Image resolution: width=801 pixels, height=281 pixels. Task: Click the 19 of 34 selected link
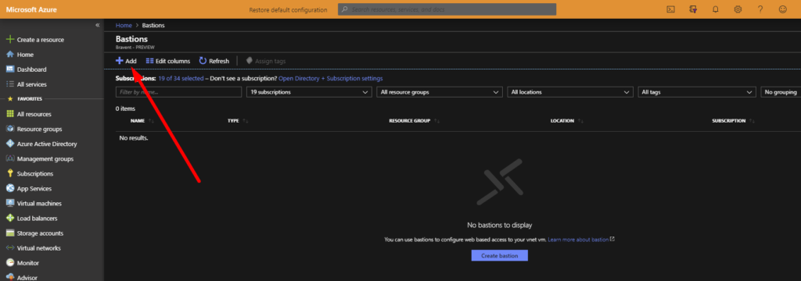click(x=181, y=79)
